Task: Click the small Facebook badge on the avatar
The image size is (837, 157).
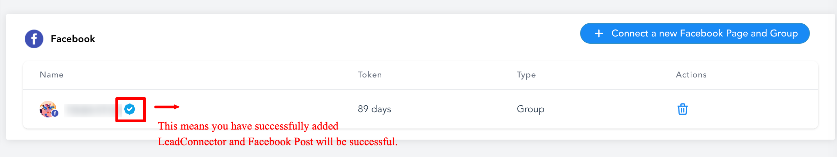Action: click(x=55, y=113)
